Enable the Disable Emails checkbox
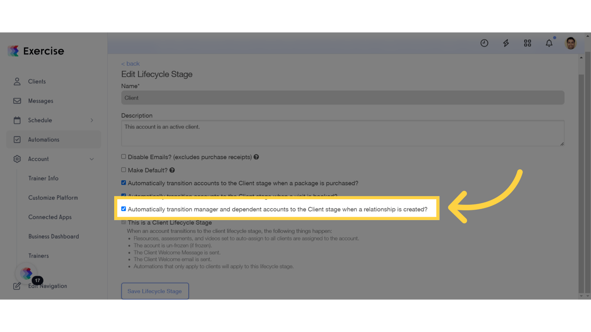 (x=123, y=156)
